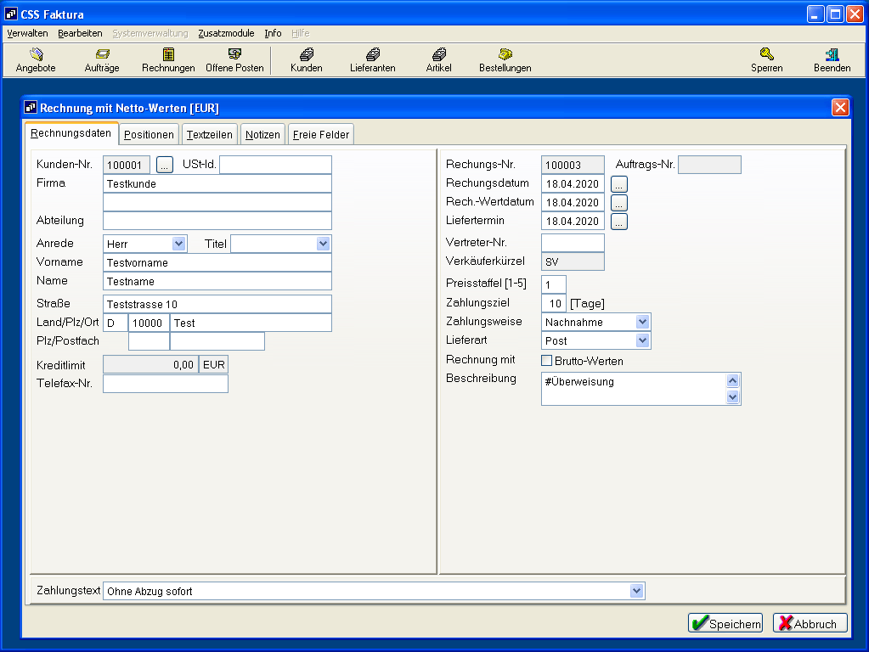Open Bestellungen in the toolbar

pyautogui.click(x=505, y=60)
